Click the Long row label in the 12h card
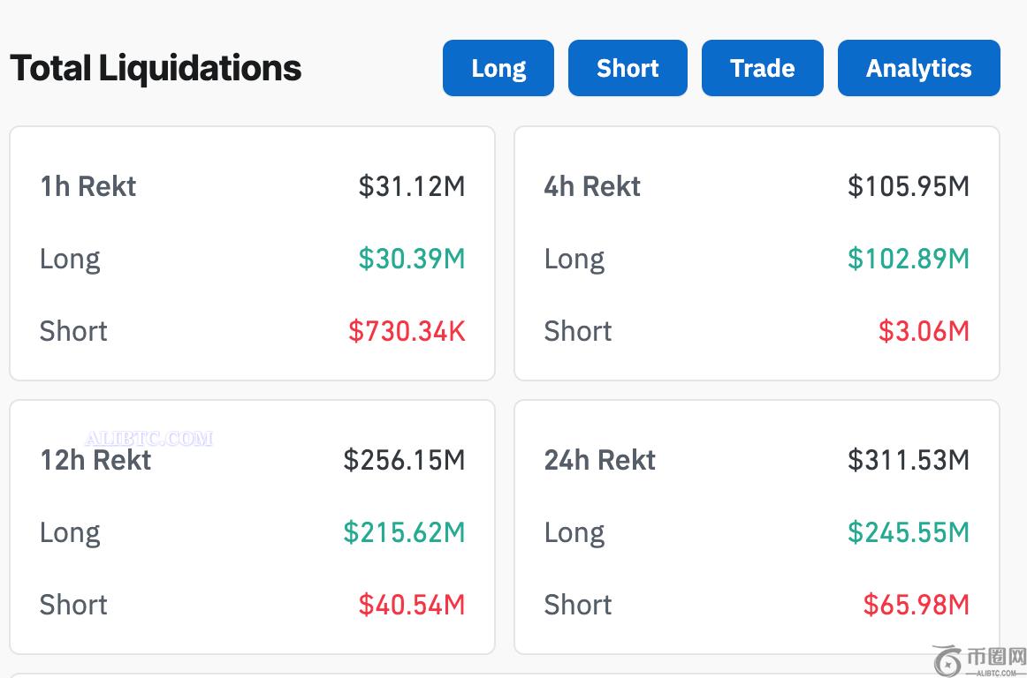The height and width of the screenshot is (678, 1027). [70, 533]
